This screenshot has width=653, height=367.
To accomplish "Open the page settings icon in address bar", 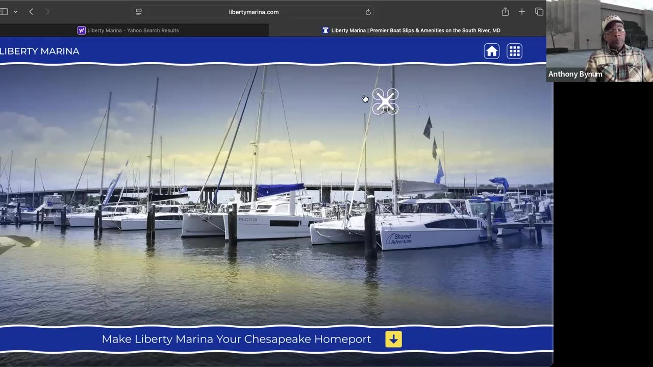I will (139, 12).
